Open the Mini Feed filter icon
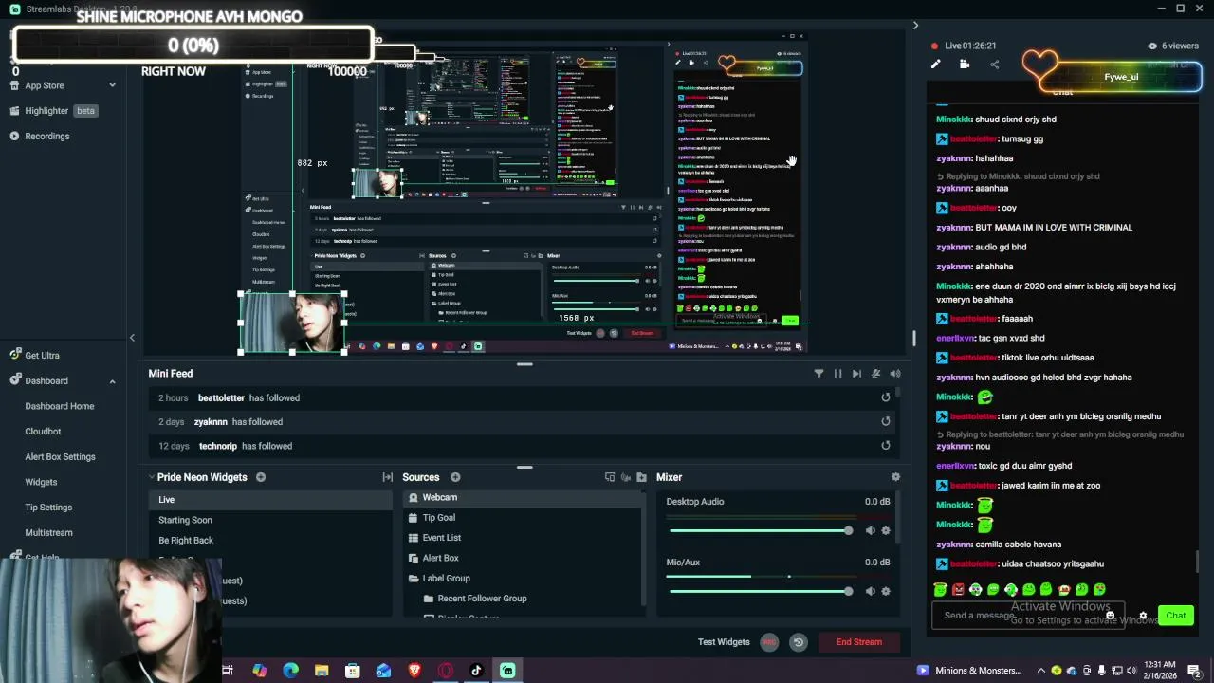The image size is (1214, 683). pyautogui.click(x=819, y=374)
